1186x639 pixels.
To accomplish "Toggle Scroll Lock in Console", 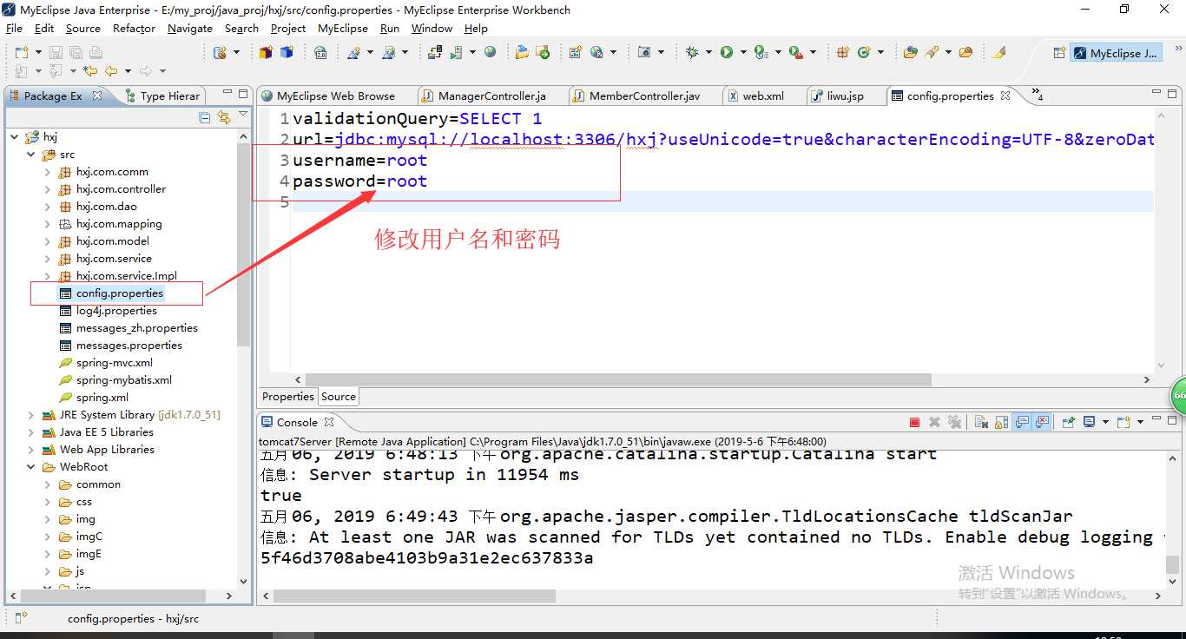I will [x=1001, y=422].
